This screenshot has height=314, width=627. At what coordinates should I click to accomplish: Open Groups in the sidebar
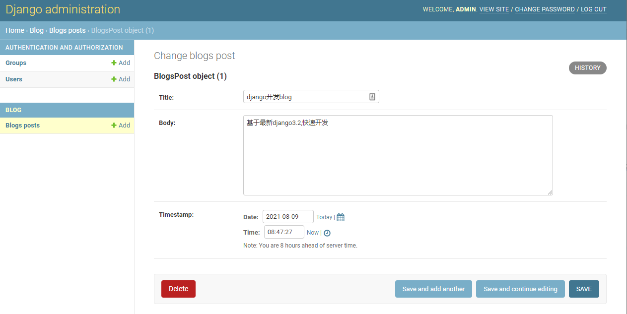[x=16, y=63]
